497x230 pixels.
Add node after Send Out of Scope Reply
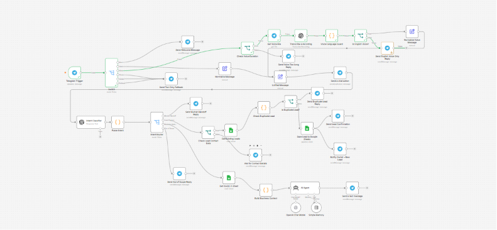pyautogui.click(x=194, y=173)
